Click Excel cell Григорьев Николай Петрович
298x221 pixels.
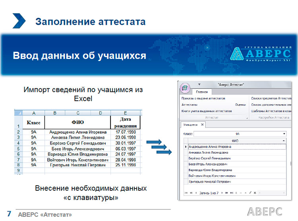pos(78,165)
